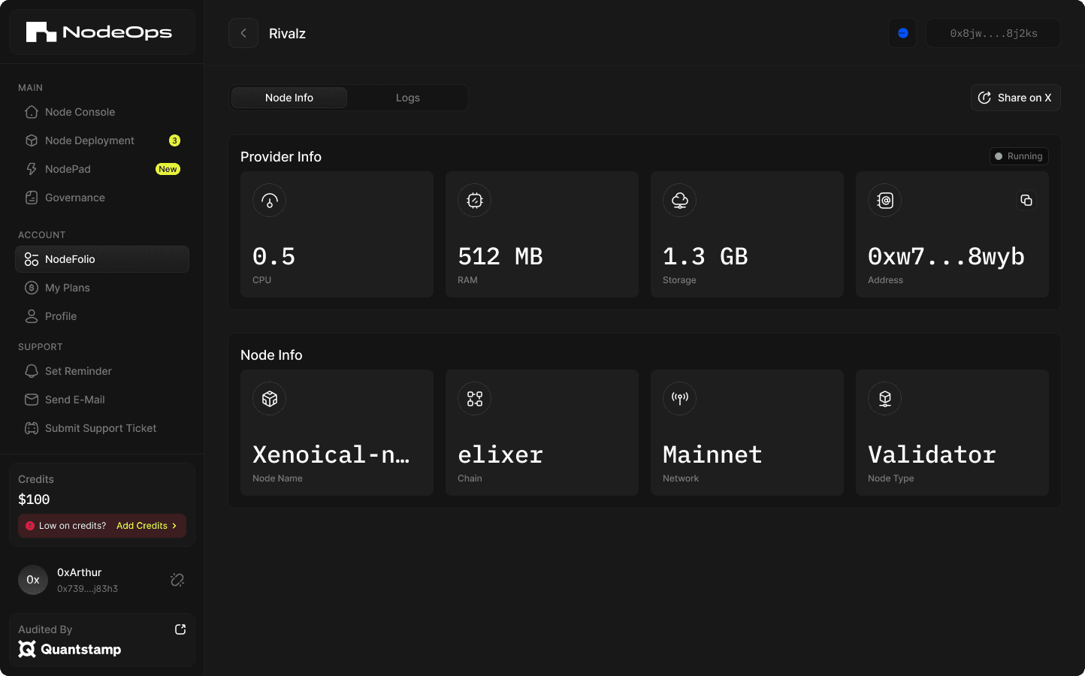The width and height of the screenshot is (1085, 676).
Task: Click the Xenoical node name value
Action: pyautogui.click(x=331, y=454)
